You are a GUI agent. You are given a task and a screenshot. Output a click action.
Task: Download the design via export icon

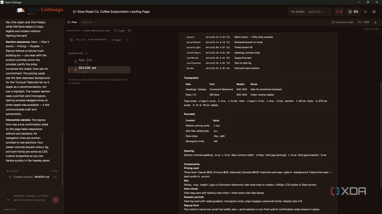pyautogui.click(x=375, y=22)
